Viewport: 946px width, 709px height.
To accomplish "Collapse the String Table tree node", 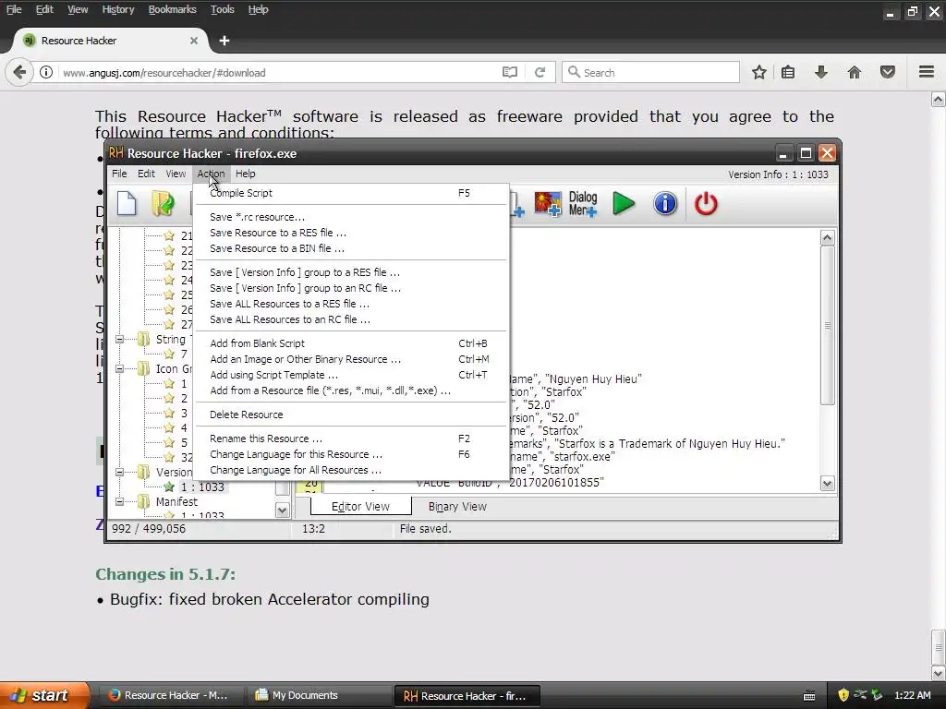I will point(119,340).
